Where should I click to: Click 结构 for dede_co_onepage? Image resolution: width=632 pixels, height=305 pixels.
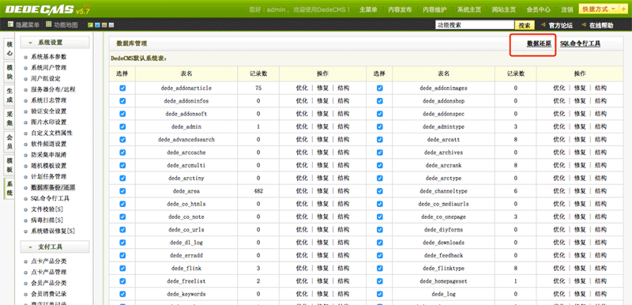point(600,217)
